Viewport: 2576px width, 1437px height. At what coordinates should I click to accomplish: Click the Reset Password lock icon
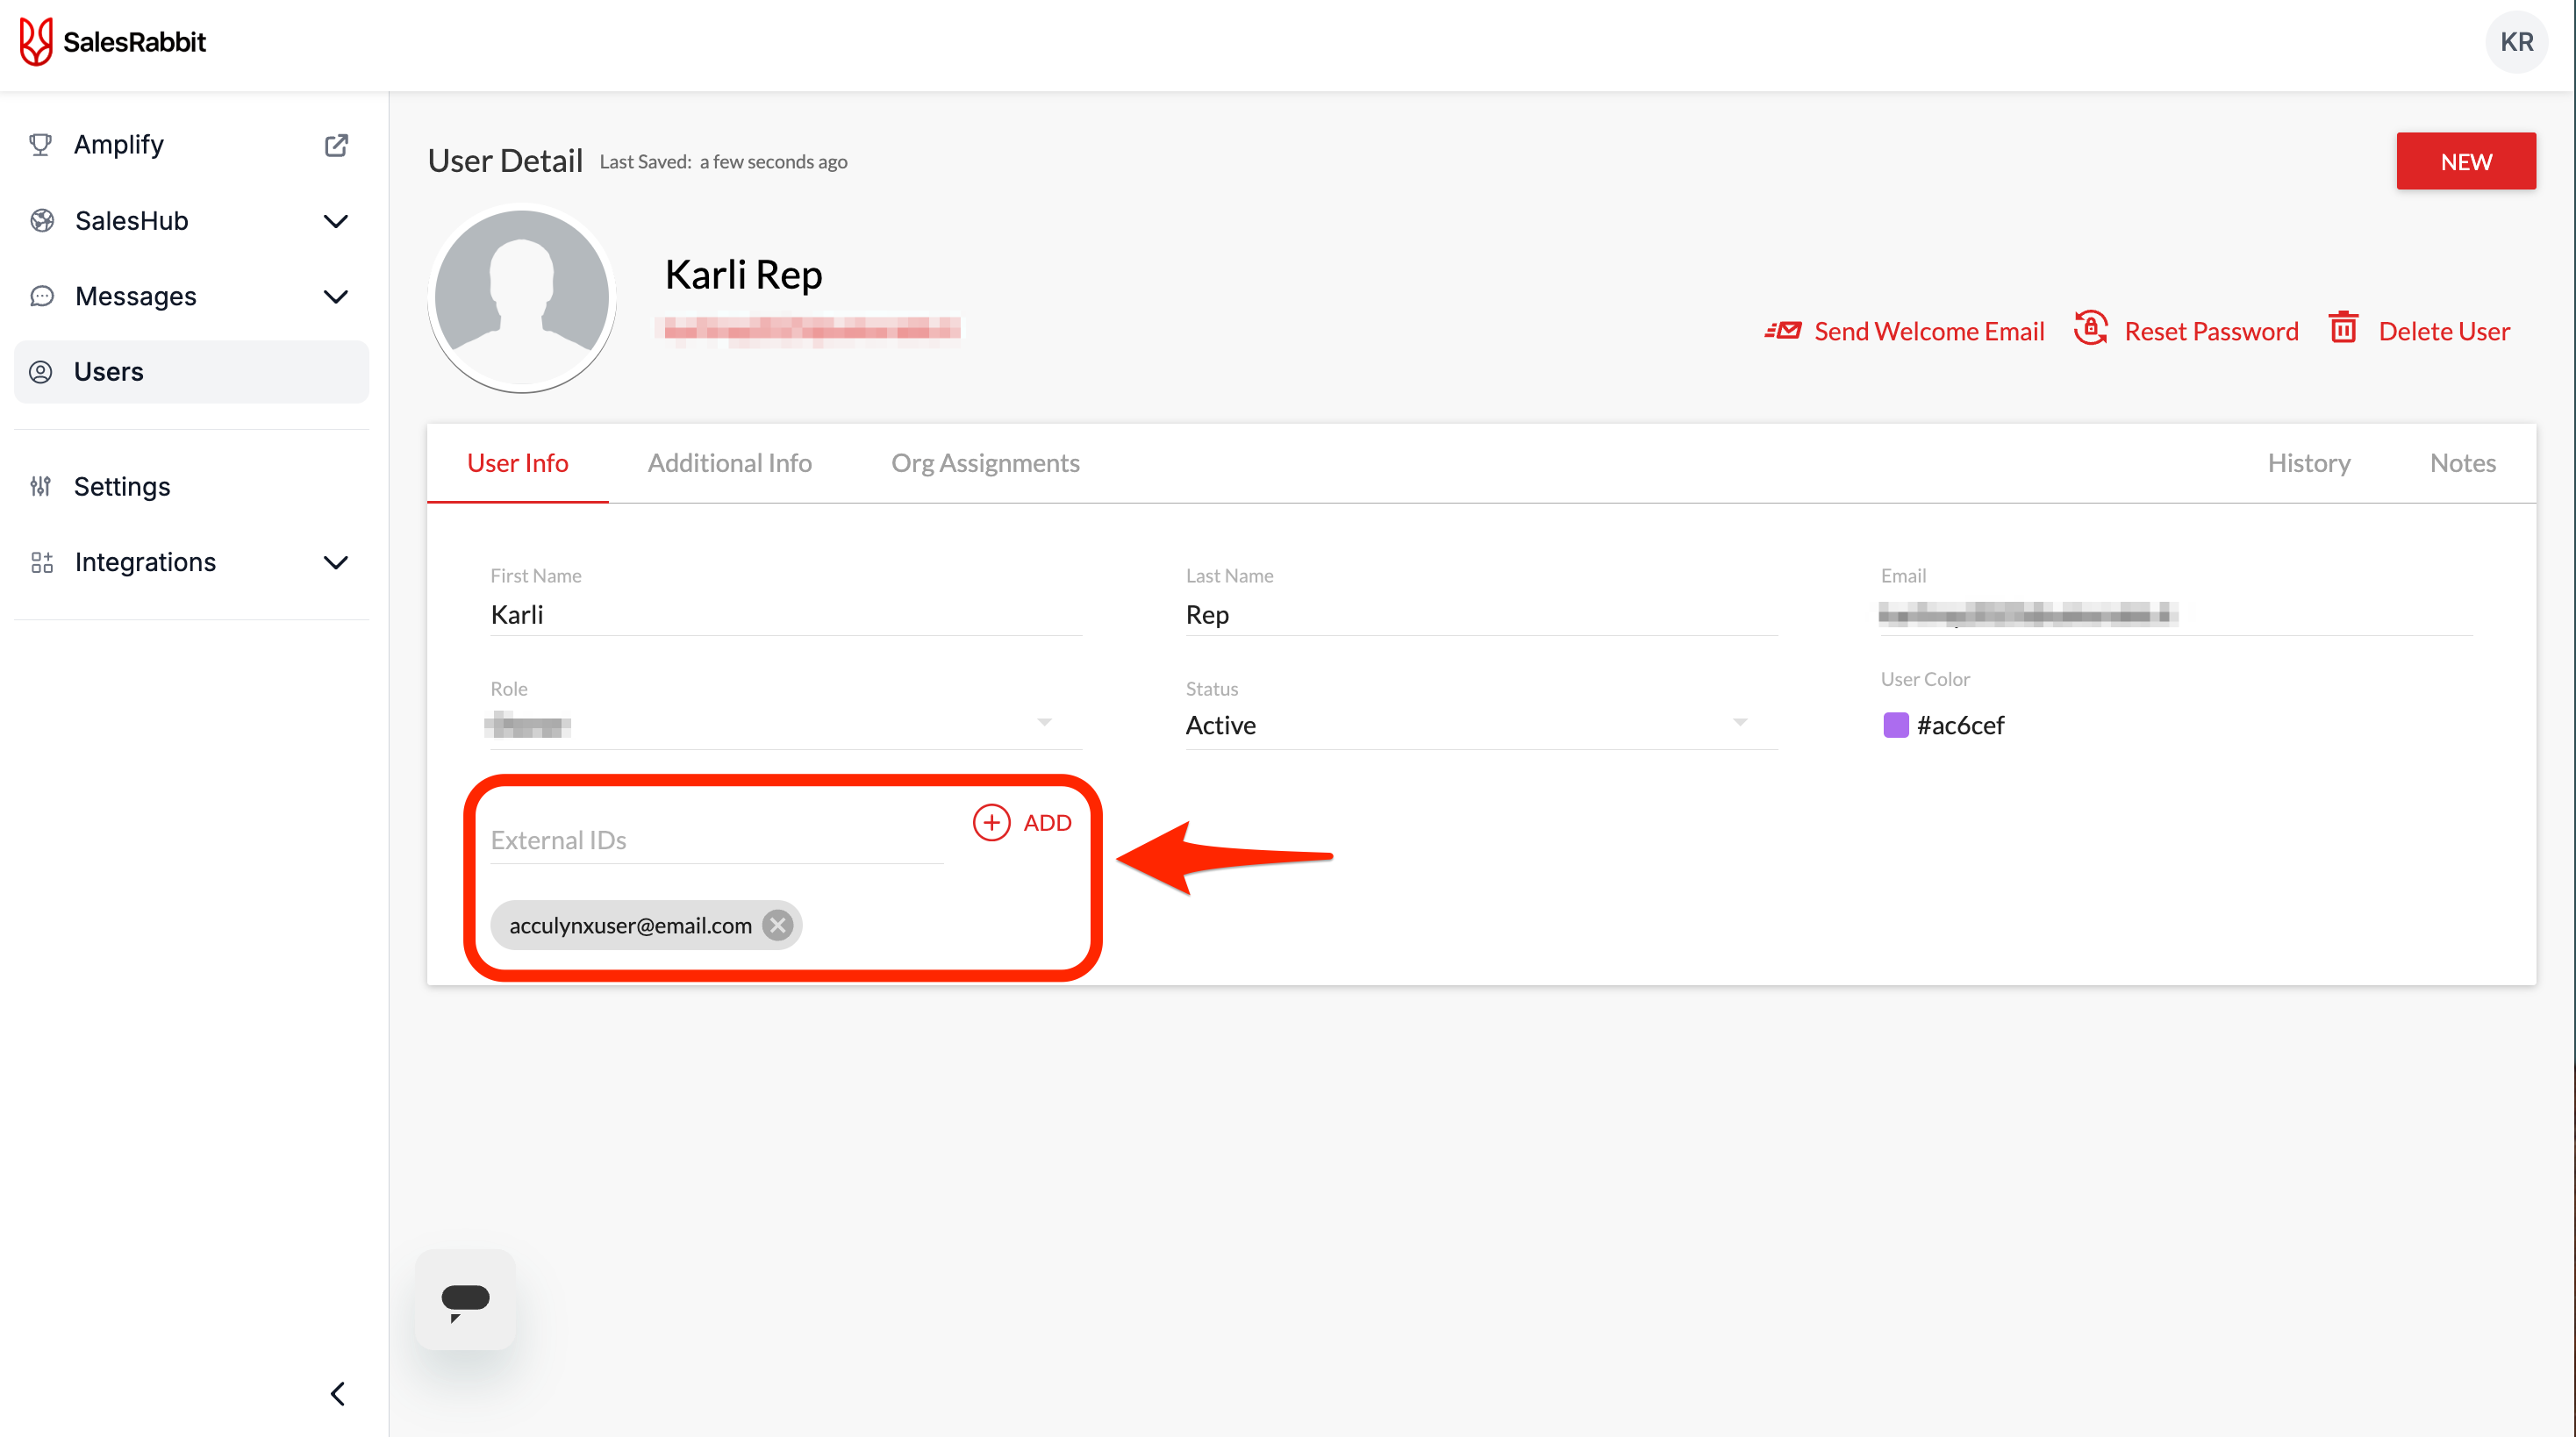[2090, 329]
